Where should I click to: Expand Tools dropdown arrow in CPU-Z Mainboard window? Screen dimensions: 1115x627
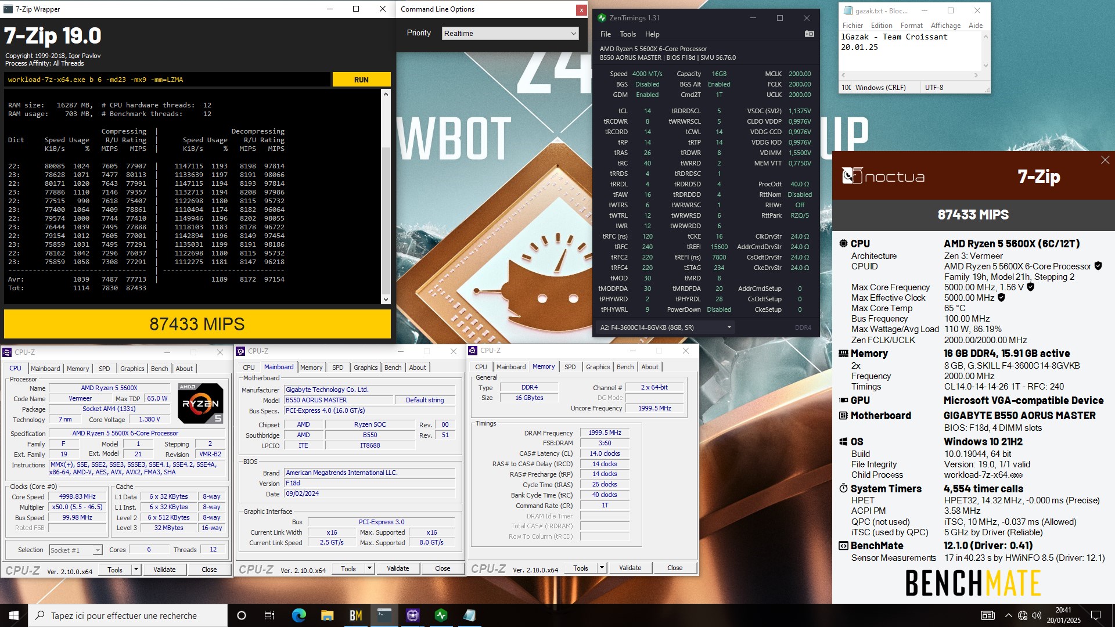coord(370,568)
